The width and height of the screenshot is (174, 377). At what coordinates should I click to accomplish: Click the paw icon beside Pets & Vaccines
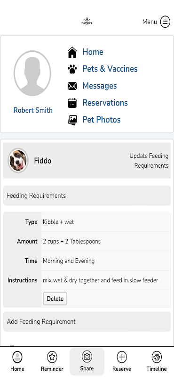[x=72, y=69]
